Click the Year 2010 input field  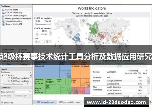click(39, 42)
